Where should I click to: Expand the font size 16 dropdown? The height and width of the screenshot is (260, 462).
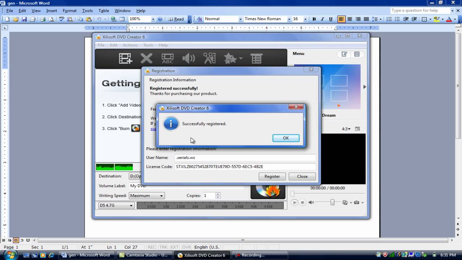click(x=305, y=19)
